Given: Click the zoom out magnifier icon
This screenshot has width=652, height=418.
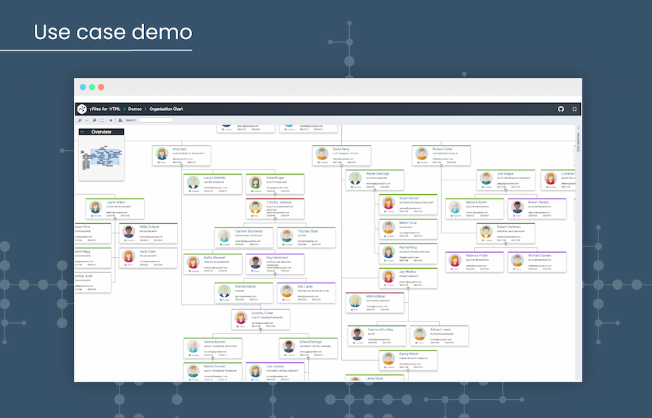Looking at the screenshot, I should (94, 120).
